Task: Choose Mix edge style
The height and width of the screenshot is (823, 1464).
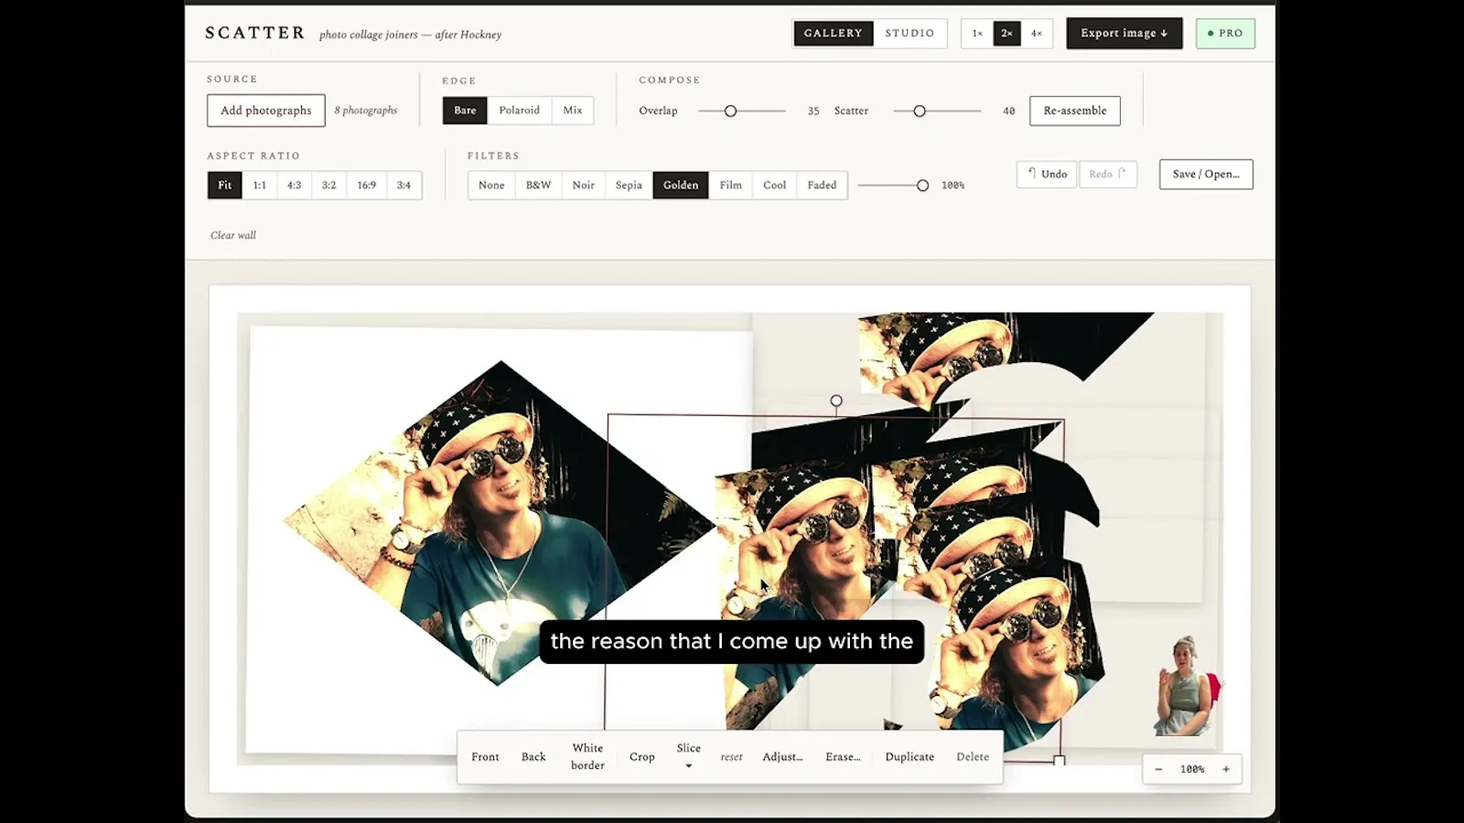Action: coord(573,110)
